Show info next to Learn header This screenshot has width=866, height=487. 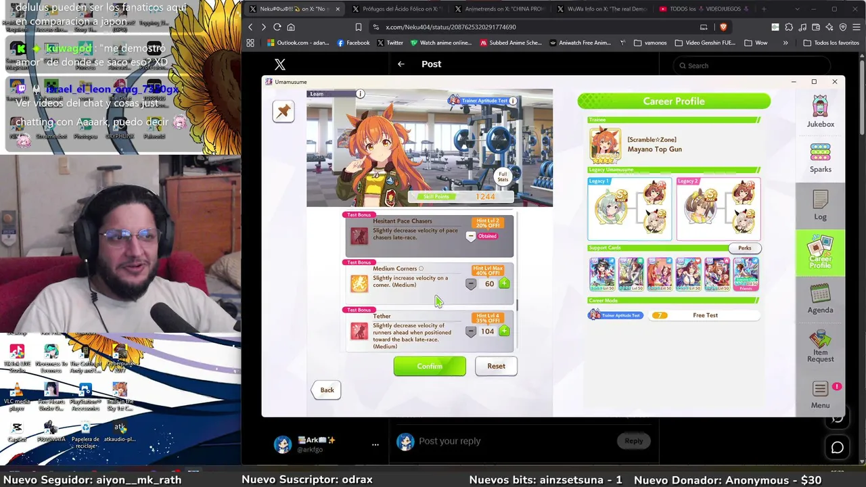pos(361,94)
